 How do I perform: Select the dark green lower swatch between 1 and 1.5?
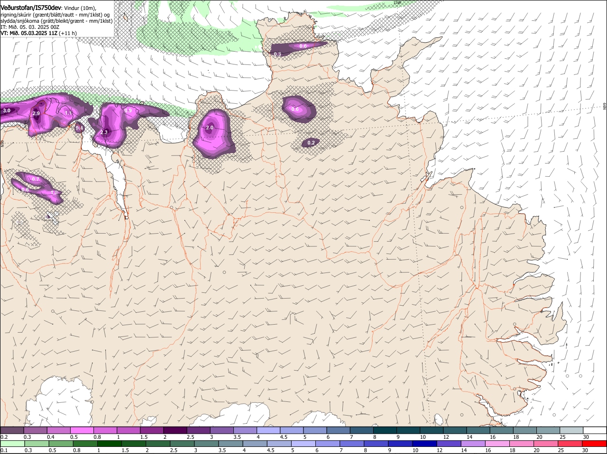click(109, 444)
